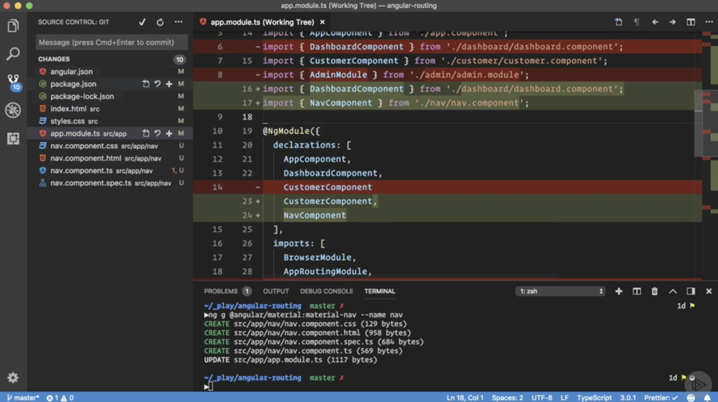Open the Extensions view icon

pos(13,138)
